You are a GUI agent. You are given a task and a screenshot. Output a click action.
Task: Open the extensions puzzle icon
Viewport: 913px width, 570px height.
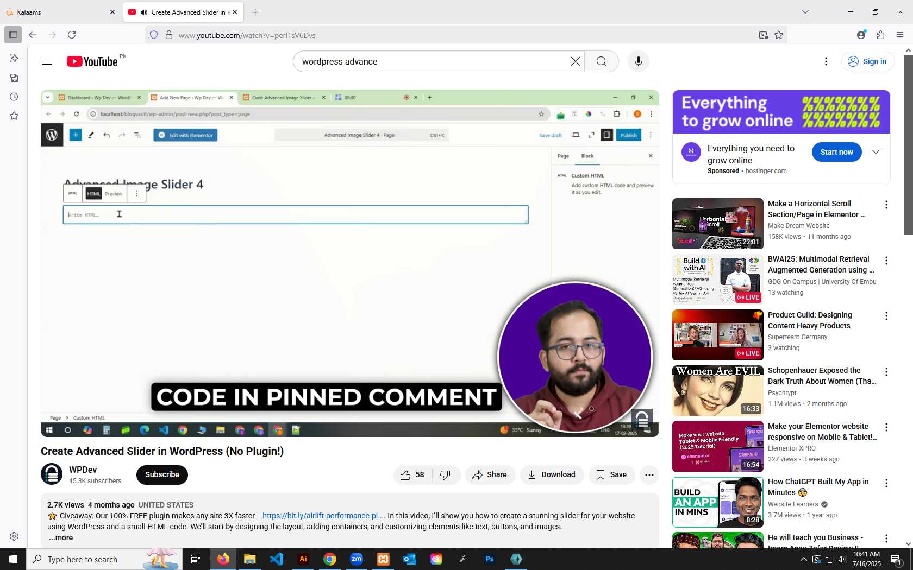tap(880, 35)
